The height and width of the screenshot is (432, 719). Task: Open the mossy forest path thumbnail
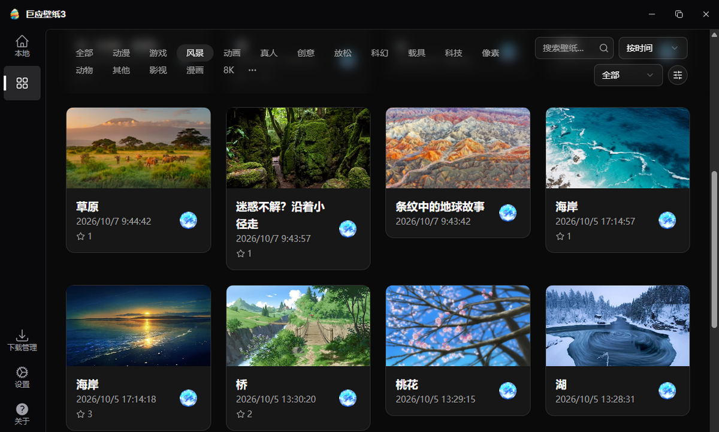click(298, 148)
